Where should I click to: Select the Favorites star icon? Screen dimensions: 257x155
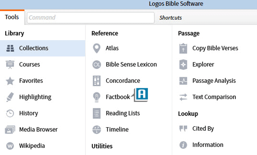(10, 81)
